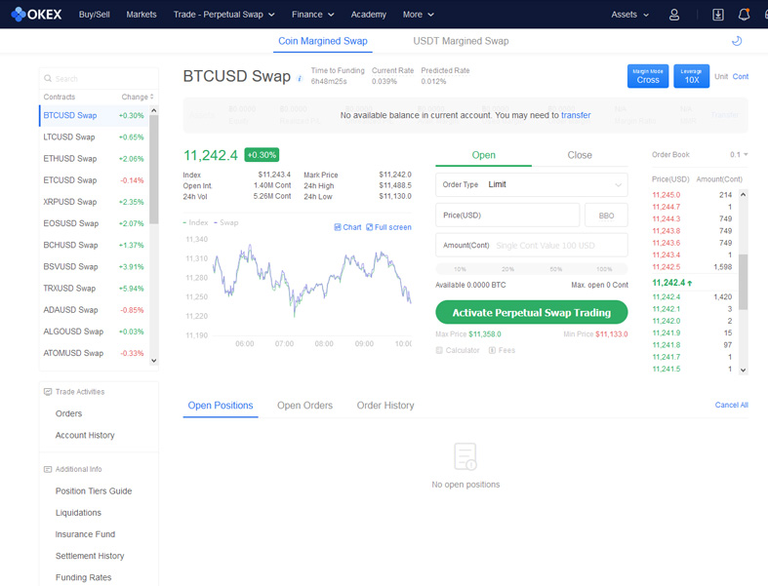Screen dimensions: 768x586
Task: Click the OKEX logo
Action: tap(36, 15)
